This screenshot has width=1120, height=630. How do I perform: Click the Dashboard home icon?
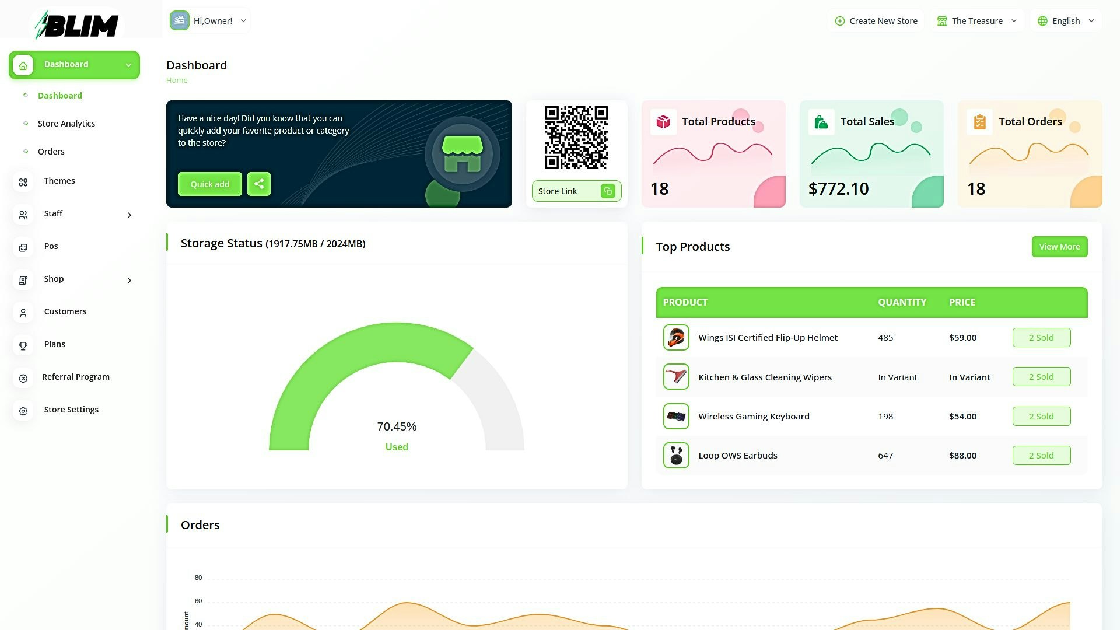click(23, 65)
